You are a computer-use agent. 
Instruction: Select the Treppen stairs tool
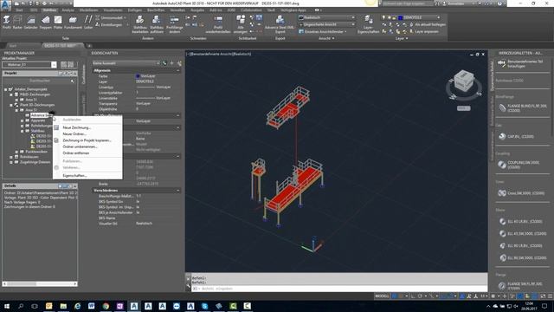point(46,22)
